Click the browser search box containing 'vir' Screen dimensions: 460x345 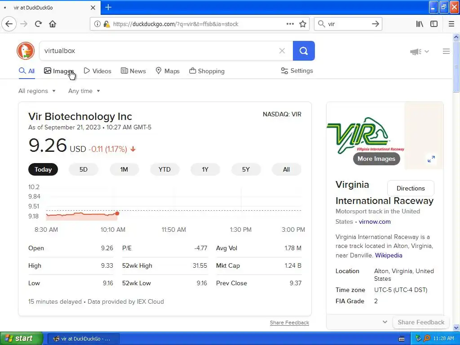(348, 24)
